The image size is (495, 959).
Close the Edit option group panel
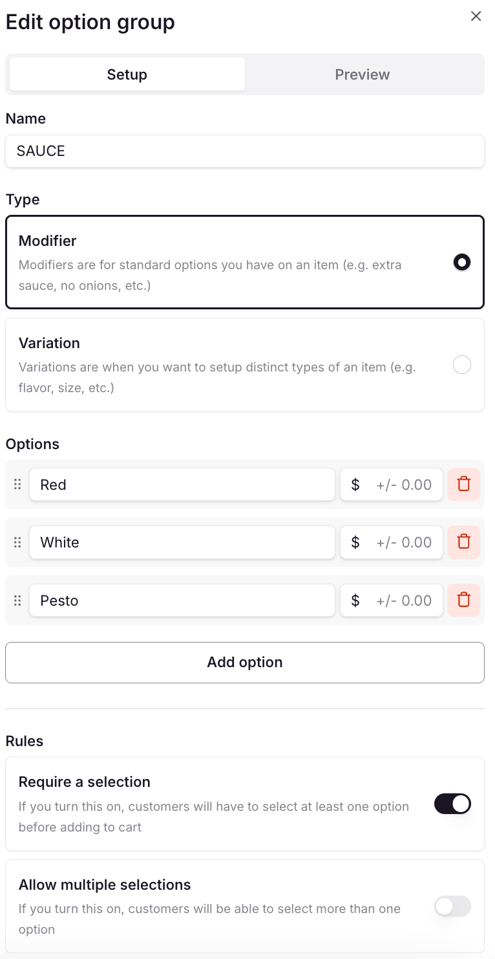(x=476, y=16)
